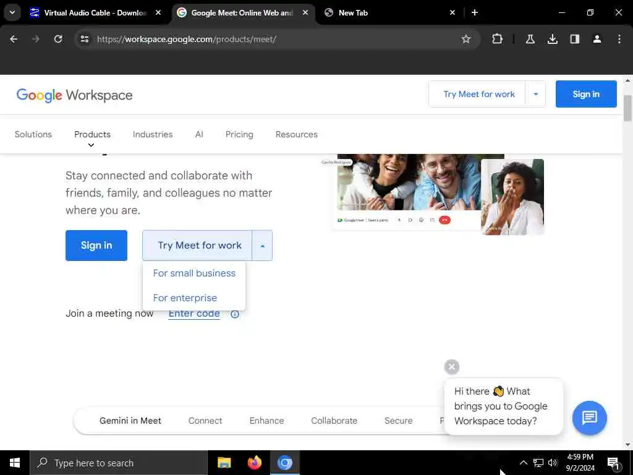Open the network tray icon
Screen dimensions: 633x475
coord(538,463)
